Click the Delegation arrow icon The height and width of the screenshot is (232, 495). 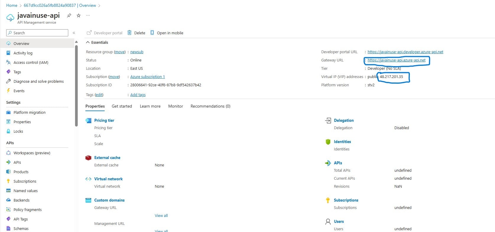click(x=328, y=120)
